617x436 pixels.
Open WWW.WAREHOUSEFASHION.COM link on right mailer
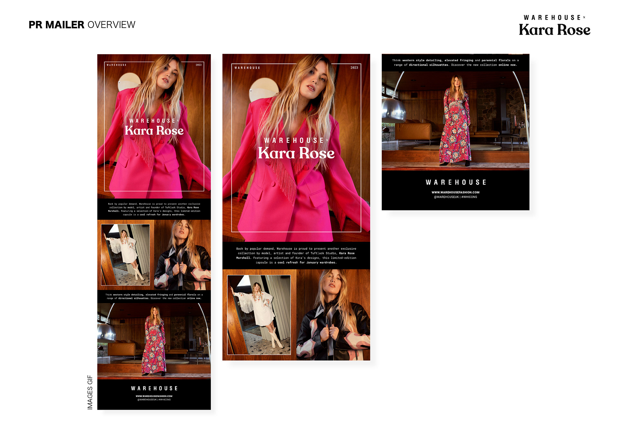click(x=455, y=193)
